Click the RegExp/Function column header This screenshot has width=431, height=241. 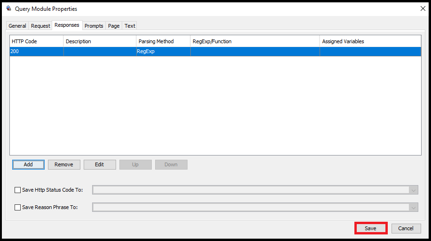pos(255,41)
